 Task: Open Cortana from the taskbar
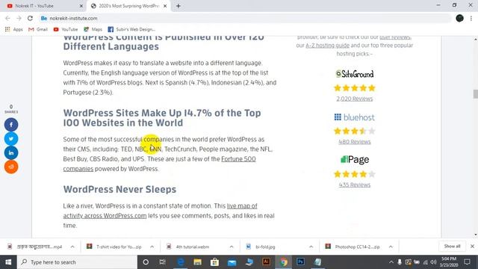[146, 262]
